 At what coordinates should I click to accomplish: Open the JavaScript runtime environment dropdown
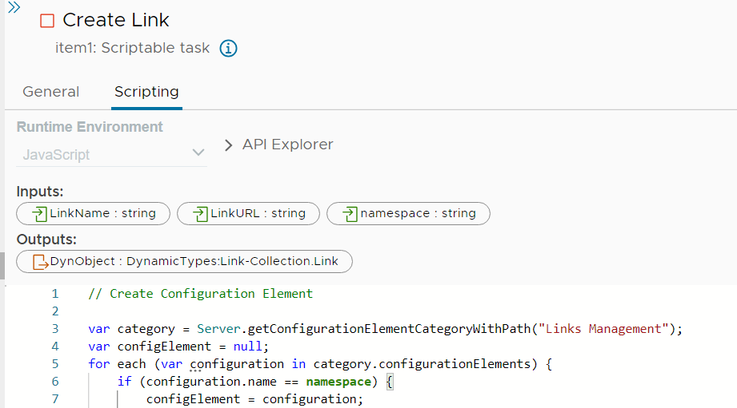pos(111,154)
